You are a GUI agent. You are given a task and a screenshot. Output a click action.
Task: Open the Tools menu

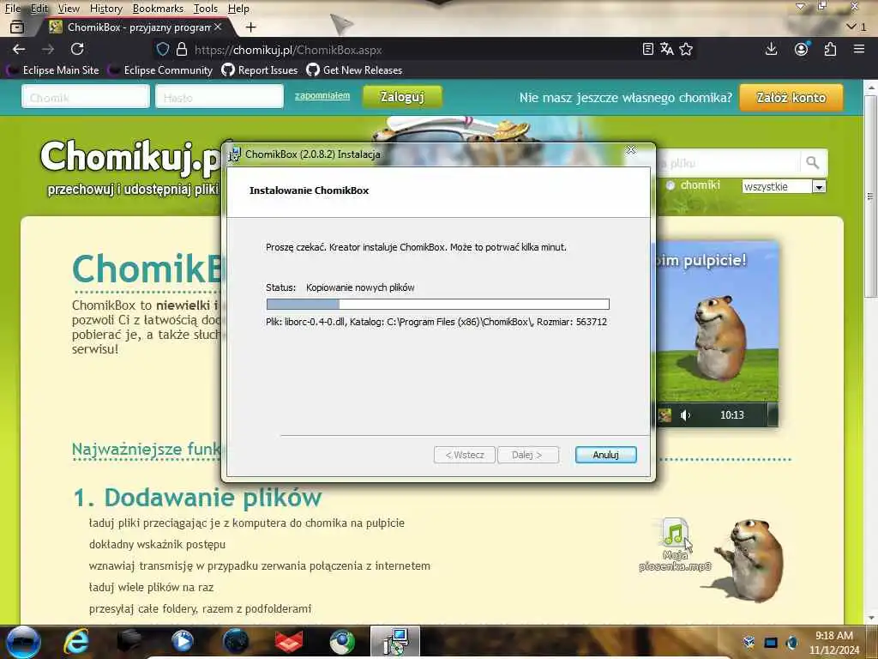[206, 9]
